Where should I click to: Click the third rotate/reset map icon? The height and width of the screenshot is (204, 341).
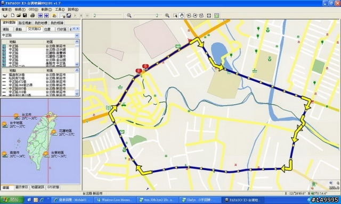point(201,15)
